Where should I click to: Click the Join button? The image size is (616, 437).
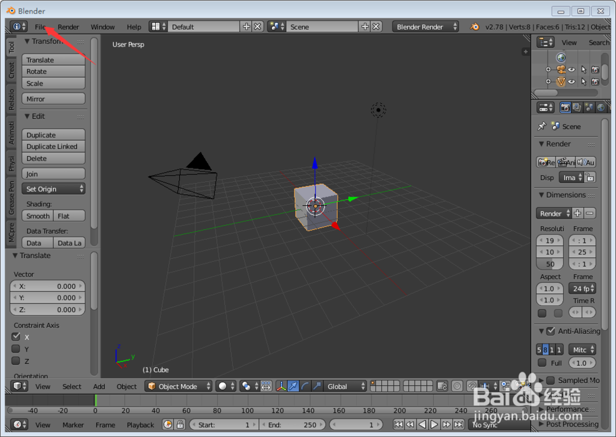click(x=54, y=173)
